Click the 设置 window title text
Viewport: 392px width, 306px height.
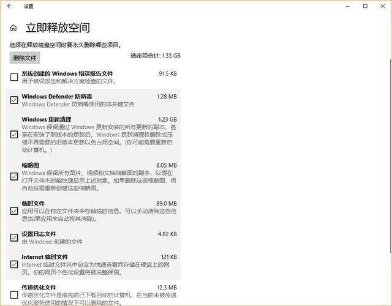(x=29, y=7)
